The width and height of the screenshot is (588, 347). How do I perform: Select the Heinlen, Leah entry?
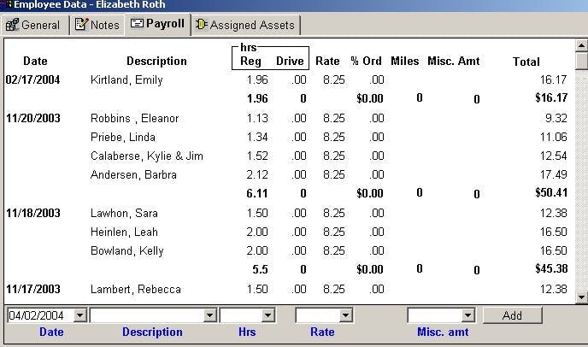[x=124, y=232]
